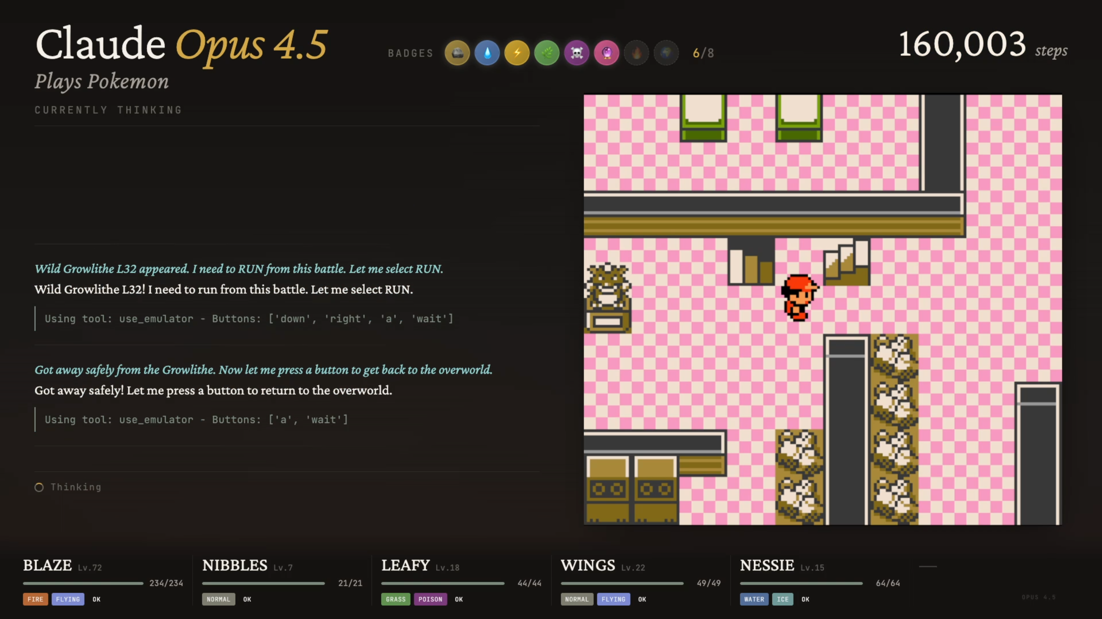Screen dimensions: 1102x619
Task: Click the yellow lightning Thunder badge
Action: tap(517, 53)
